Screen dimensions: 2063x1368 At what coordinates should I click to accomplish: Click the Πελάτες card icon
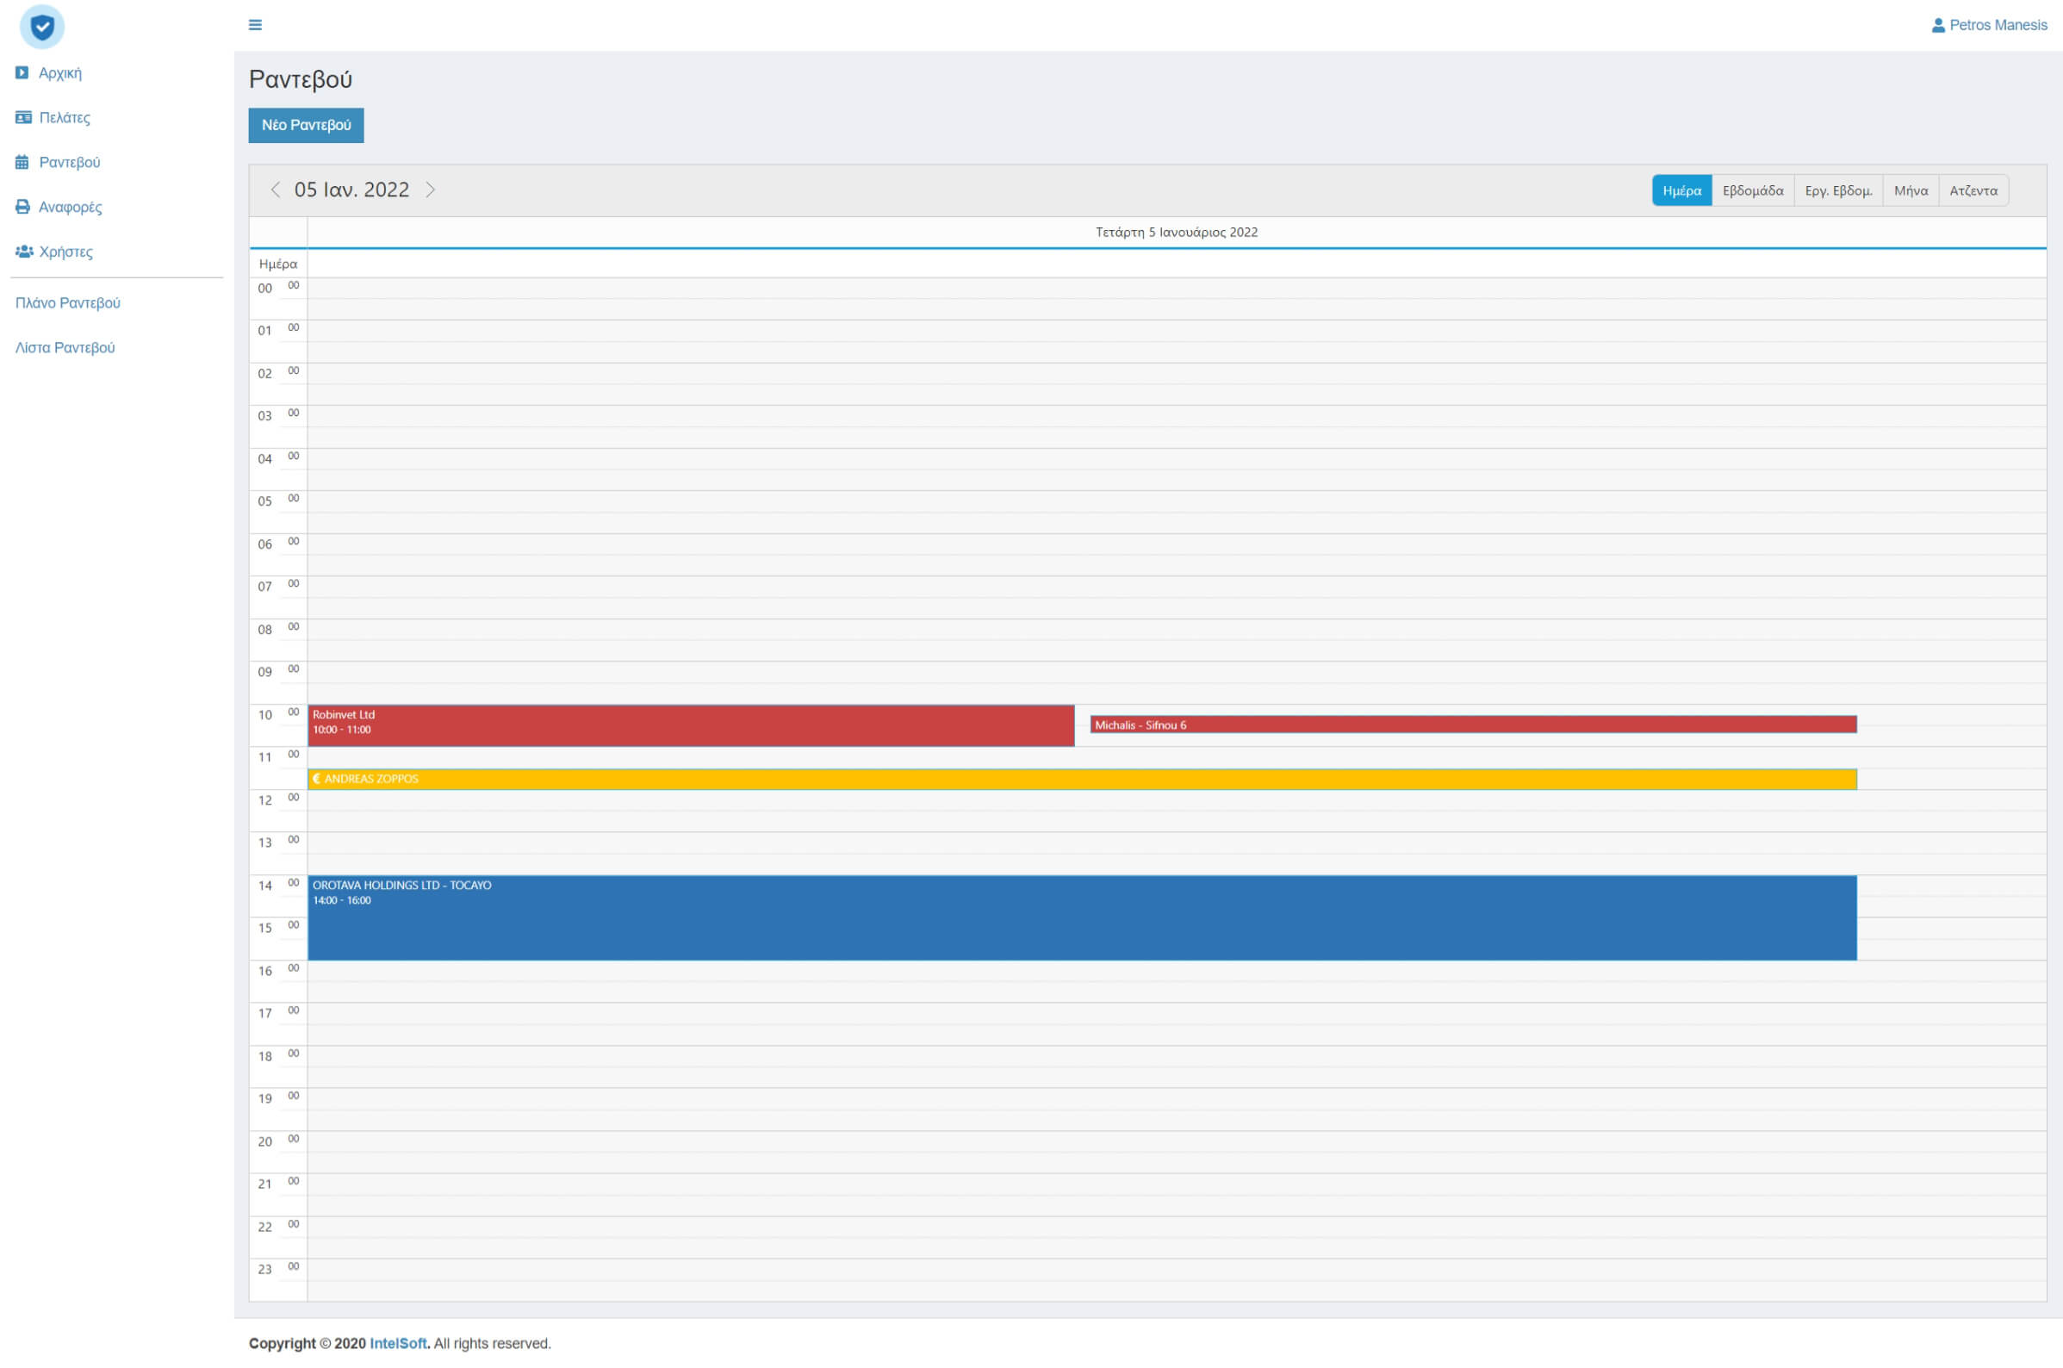22,118
